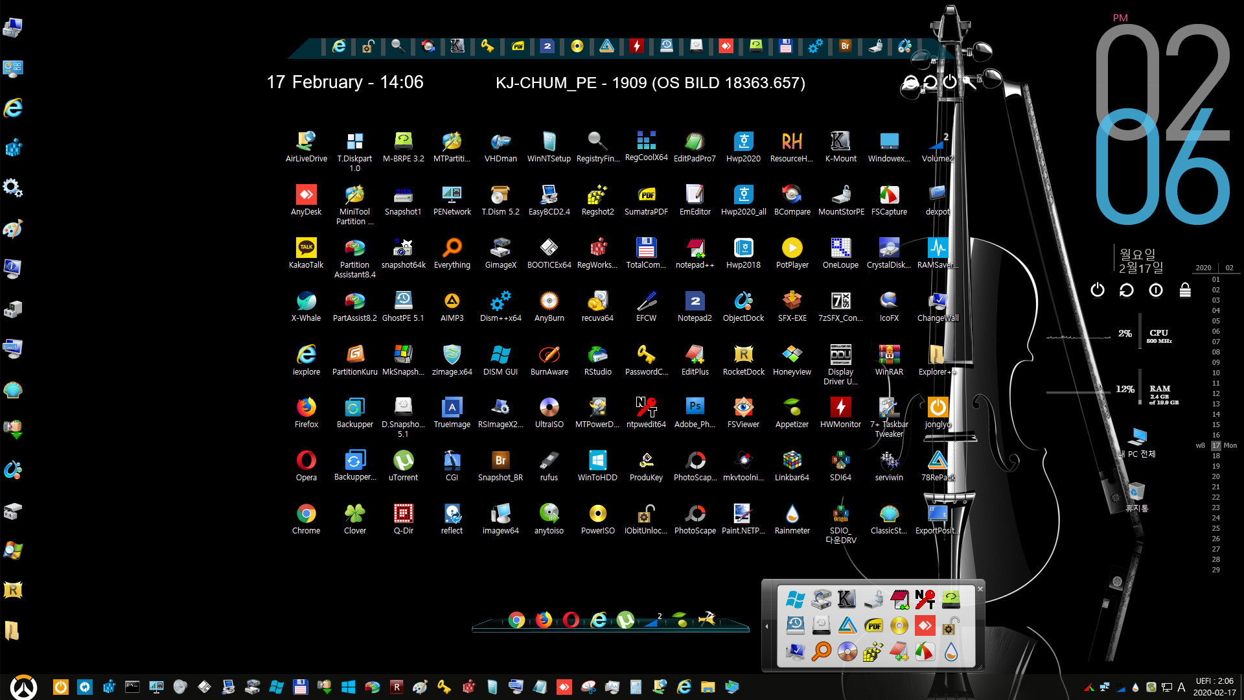Screen dimensions: 1244x700
Task: Open Chrome in the bottom dock
Action: pyautogui.click(x=516, y=620)
